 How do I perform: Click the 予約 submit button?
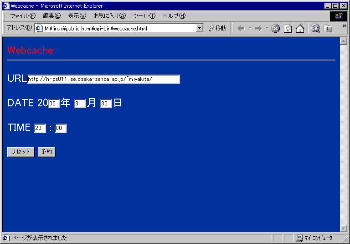(46, 152)
